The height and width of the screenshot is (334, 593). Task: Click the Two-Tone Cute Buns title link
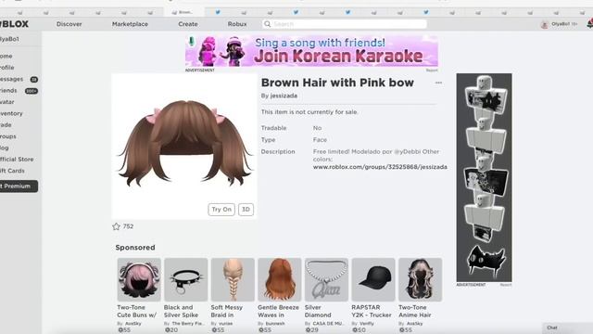point(136,312)
